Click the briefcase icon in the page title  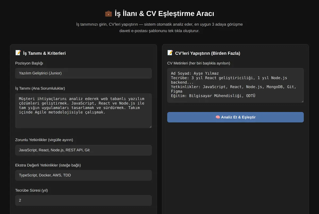point(108,13)
